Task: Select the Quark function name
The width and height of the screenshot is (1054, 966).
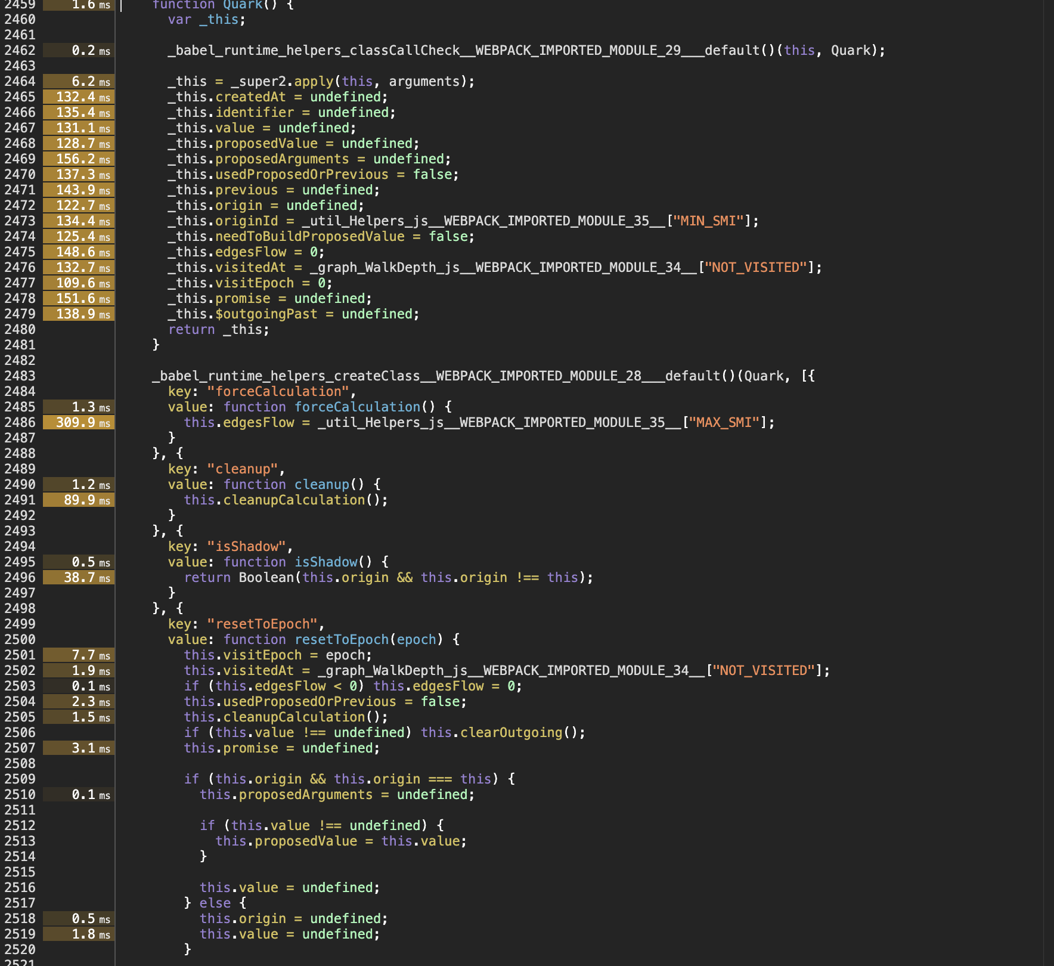Action: 242,5
